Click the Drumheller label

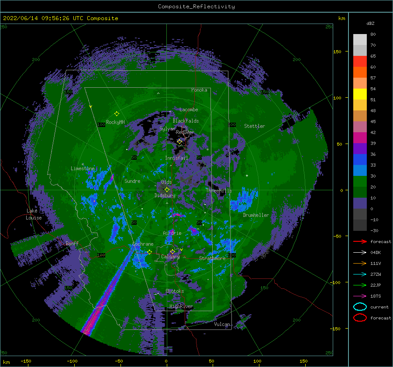coord(256,215)
